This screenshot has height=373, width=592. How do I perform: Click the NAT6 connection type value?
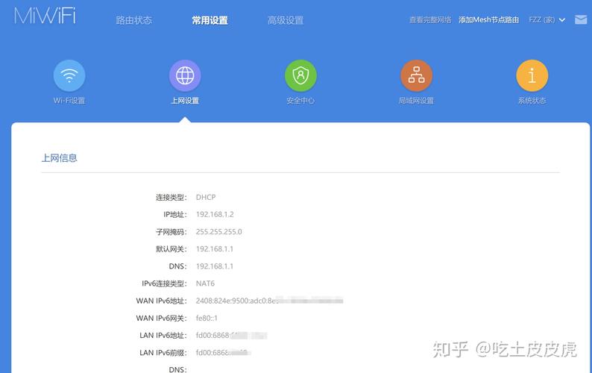click(205, 283)
